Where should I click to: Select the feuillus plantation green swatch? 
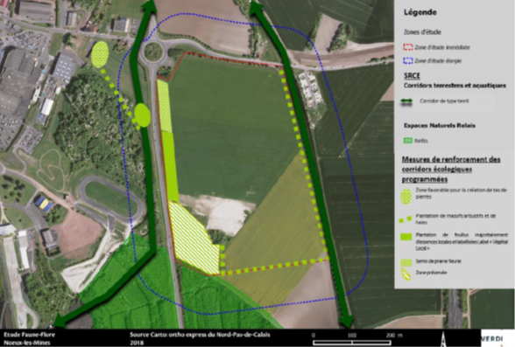pyautogui.click(x=406, y=236)
